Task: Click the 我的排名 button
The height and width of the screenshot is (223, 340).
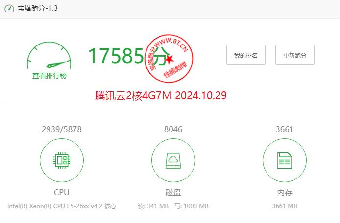Action: tap(246, 55)
